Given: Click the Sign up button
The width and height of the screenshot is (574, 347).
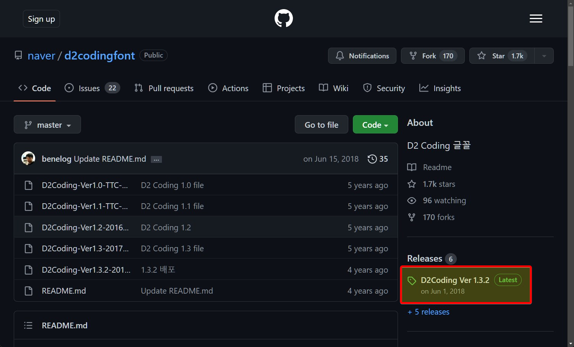Looking at the screenshot, I should [x=41, y=19].
